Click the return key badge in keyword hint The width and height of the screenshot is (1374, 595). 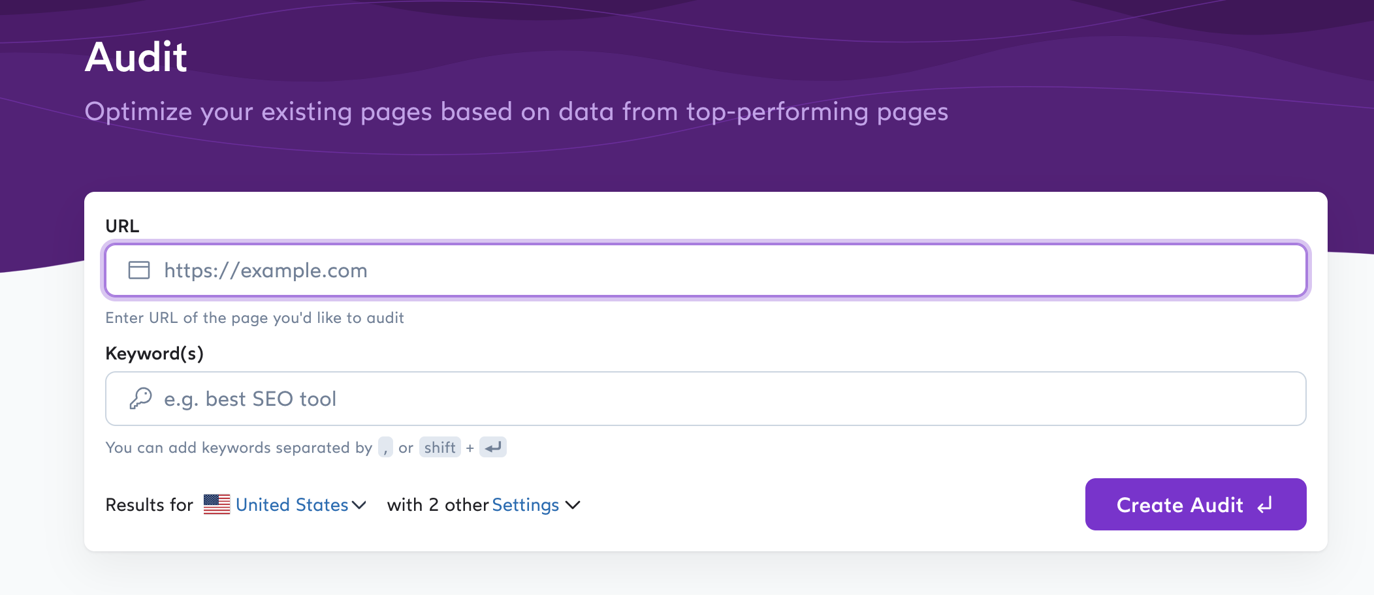coord(493,448)
